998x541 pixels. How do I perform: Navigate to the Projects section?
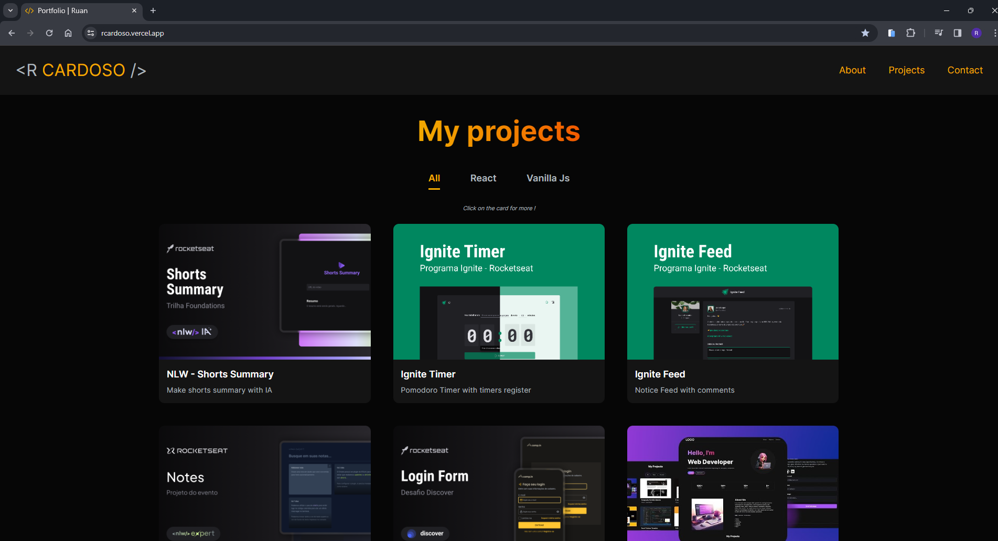point(906,70)
